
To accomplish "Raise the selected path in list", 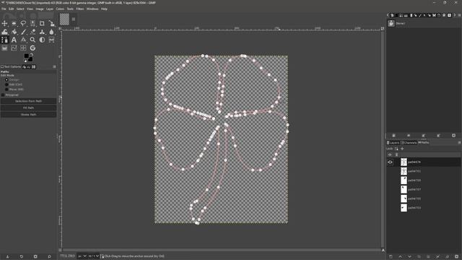I will click(400, 257).
